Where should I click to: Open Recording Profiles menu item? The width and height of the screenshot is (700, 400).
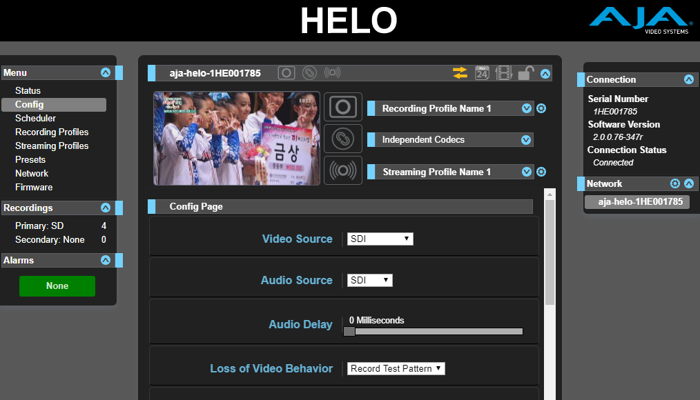tap(52, 132)
